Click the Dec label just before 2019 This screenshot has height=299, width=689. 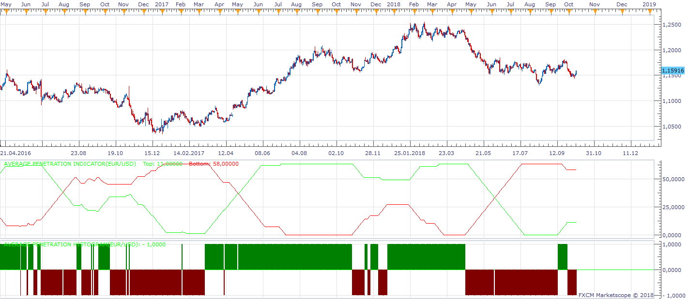(622, 4)
